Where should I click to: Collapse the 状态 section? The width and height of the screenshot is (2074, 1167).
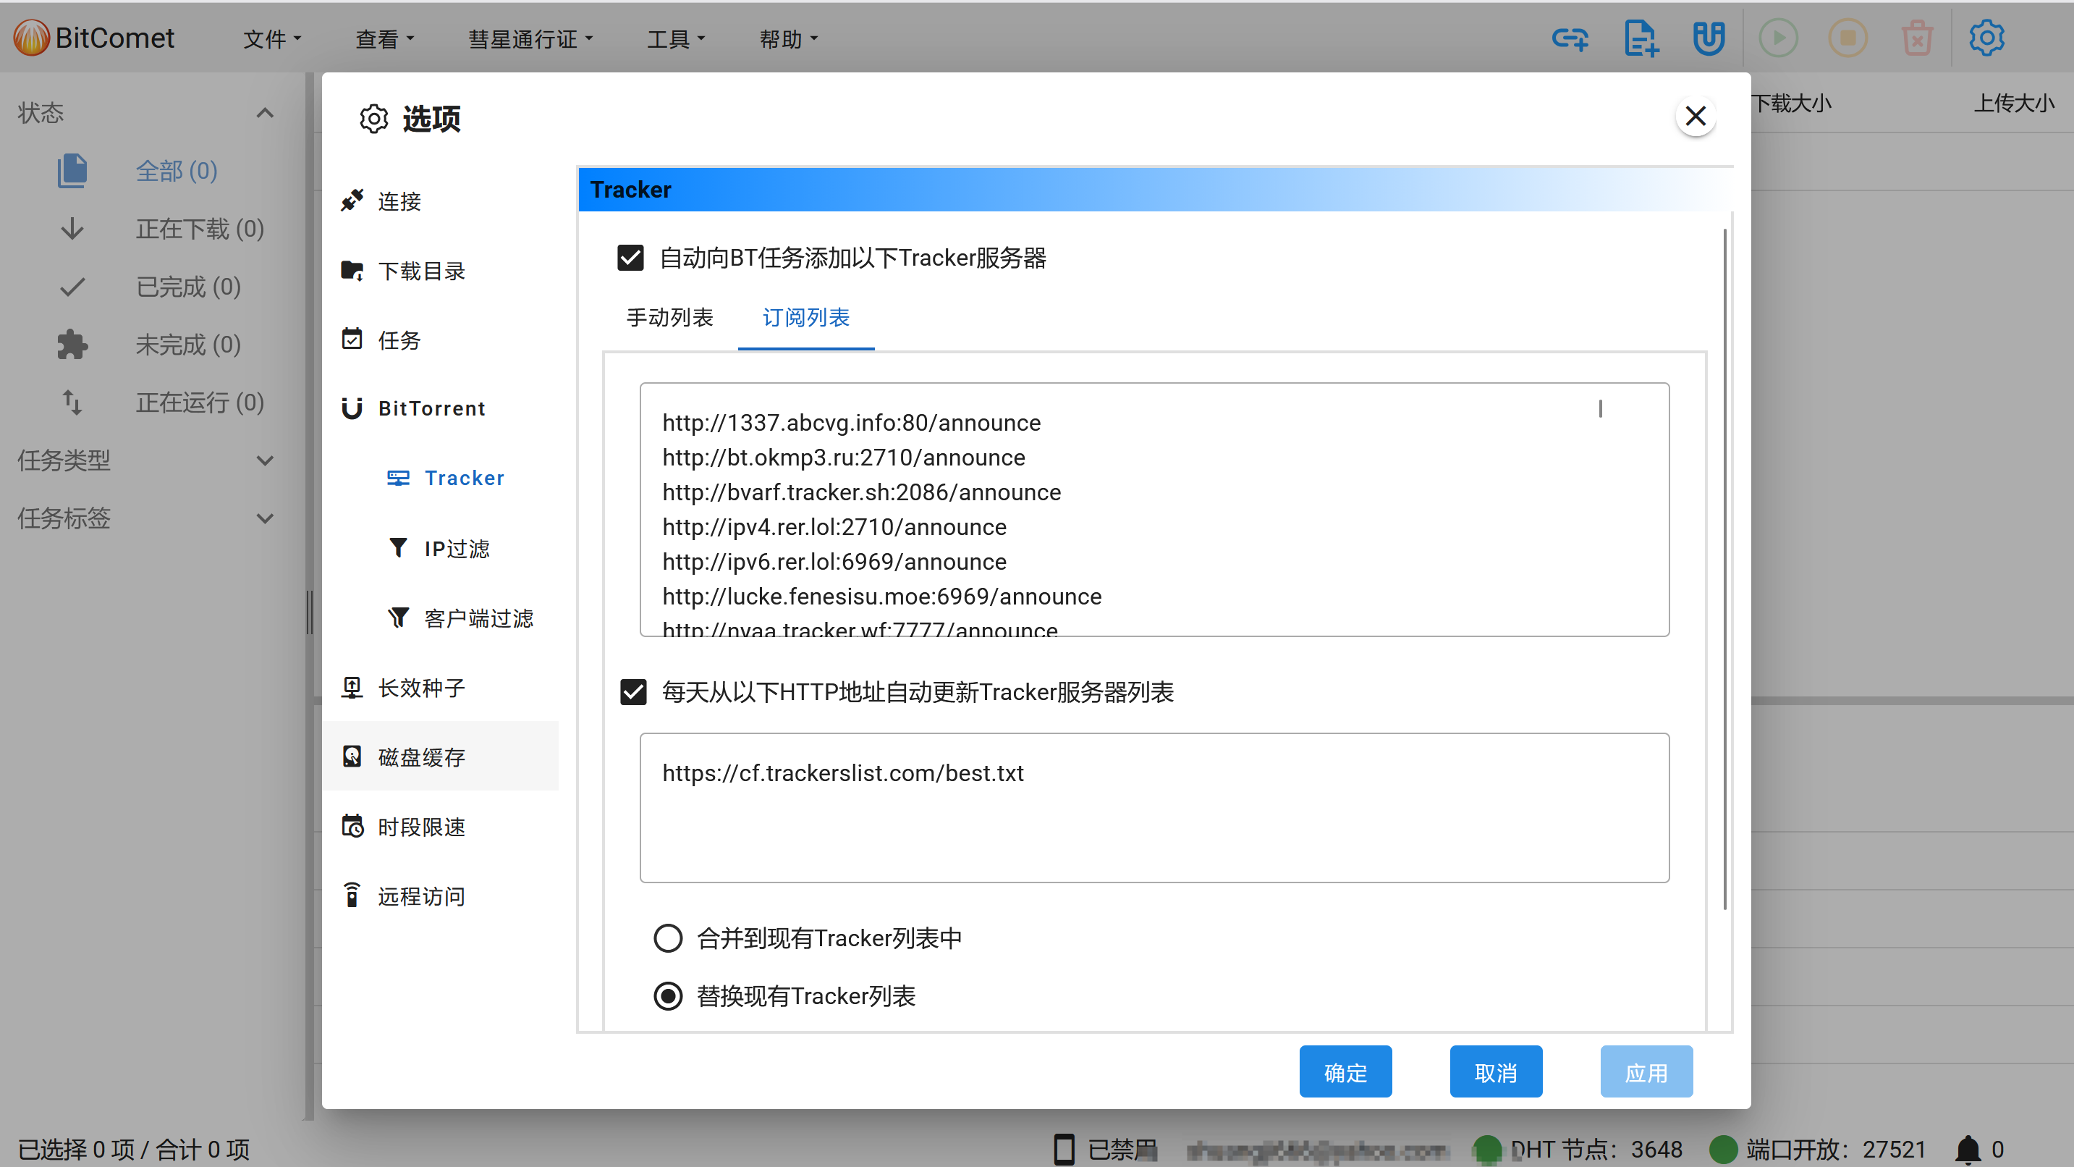point(265,113)
